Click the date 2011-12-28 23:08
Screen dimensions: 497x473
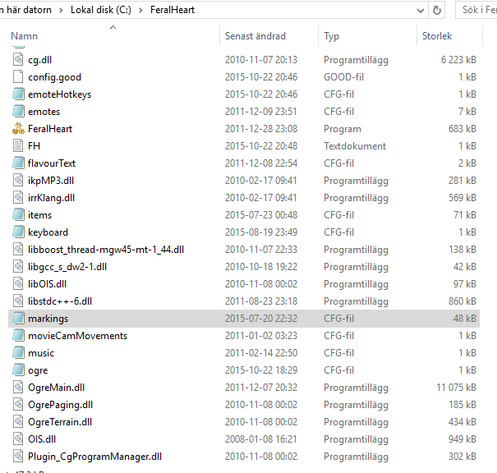point(261,129)
